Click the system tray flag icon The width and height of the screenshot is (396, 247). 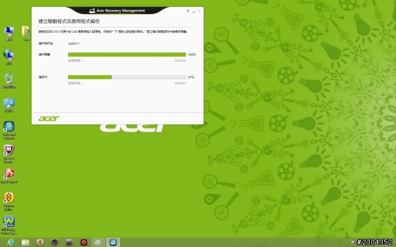point(353,243)
